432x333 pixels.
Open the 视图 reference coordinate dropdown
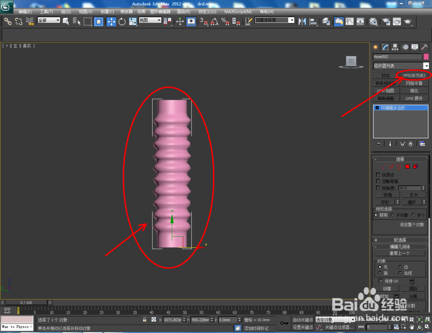click(150, 20)
